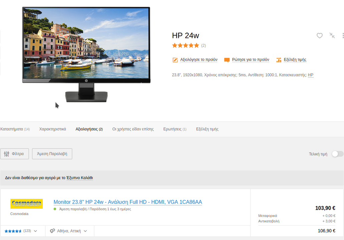Open the three-dot more options menu
This screenshot has width=344, height=240.
click(x=343, y=35)
